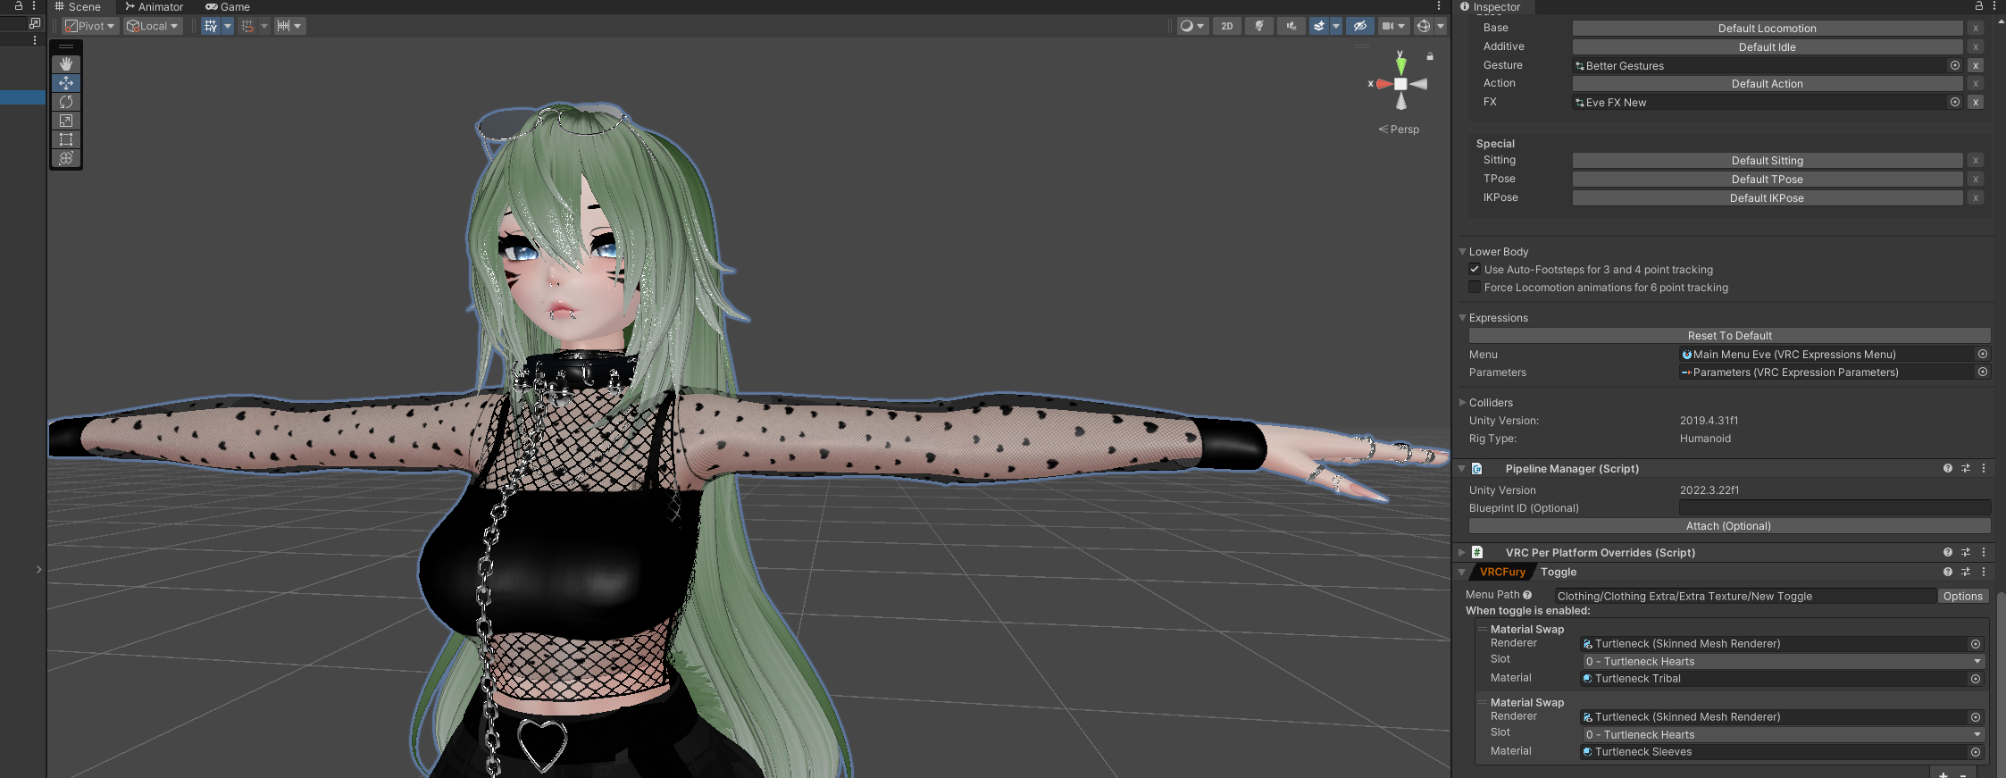Image resolution: width=2006 pixels, height=778 pixels.
Task: Select the combined Transform tool
Action: pos(66,158)
